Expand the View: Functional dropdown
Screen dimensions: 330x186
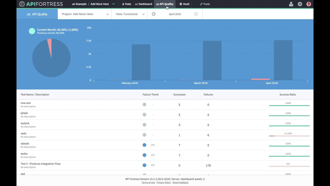[130, 14]
